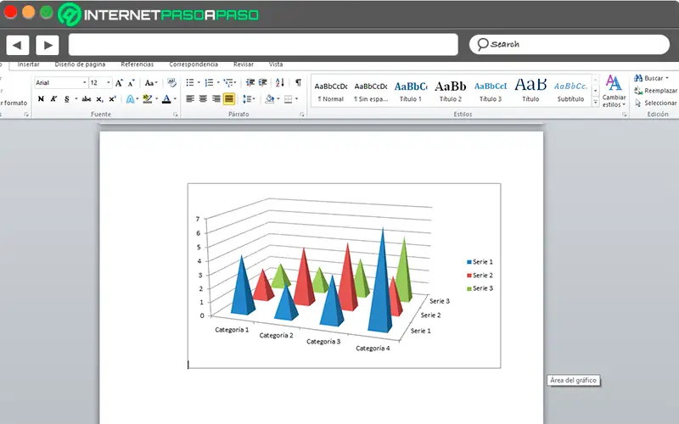
Task: Open the Vista tab
Action: pos(276,64)
